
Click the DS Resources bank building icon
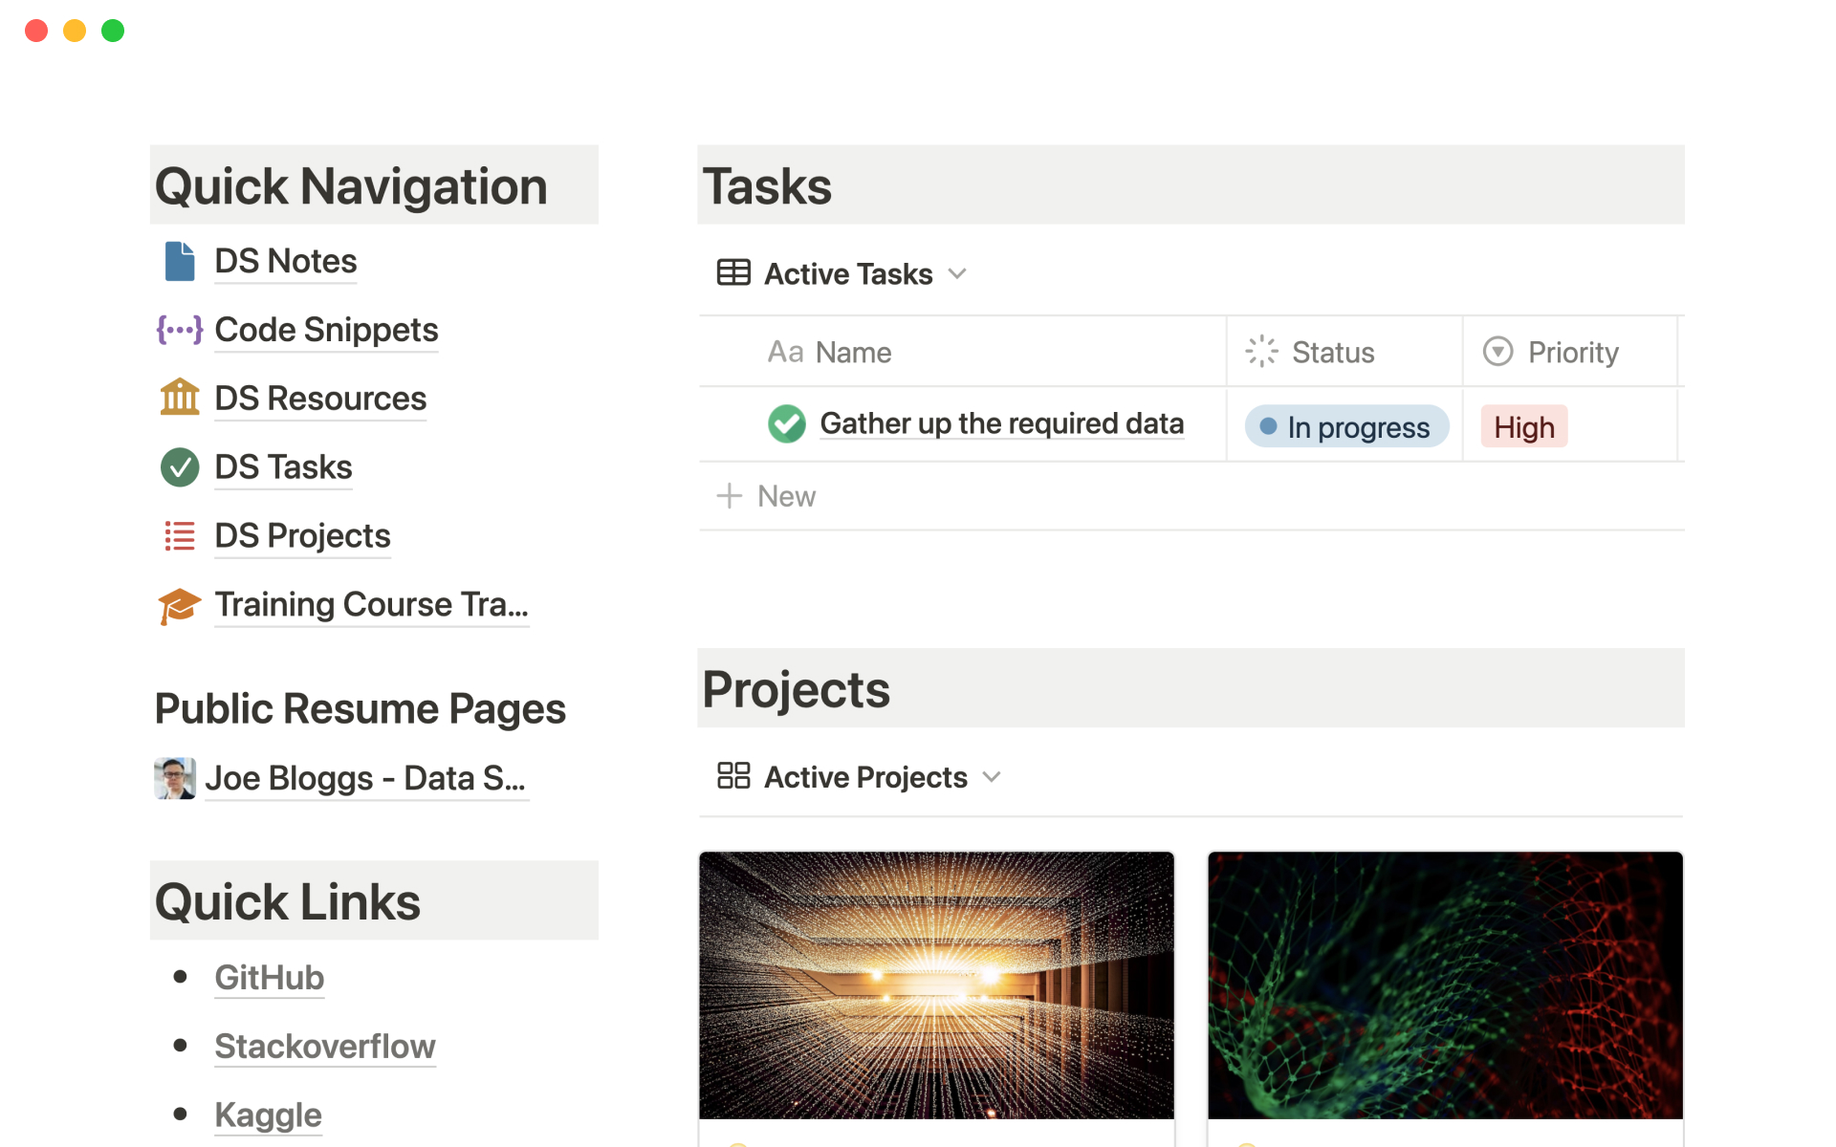pos(179,398)
